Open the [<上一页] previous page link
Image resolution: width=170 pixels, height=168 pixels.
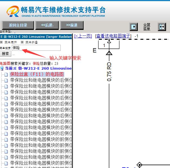click(x=83, y=36)
